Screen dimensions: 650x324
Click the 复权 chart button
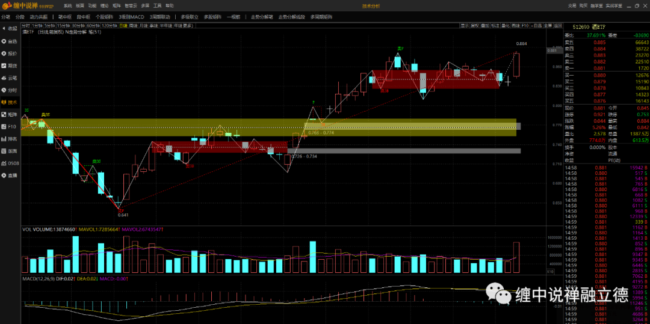coord(475,26)
